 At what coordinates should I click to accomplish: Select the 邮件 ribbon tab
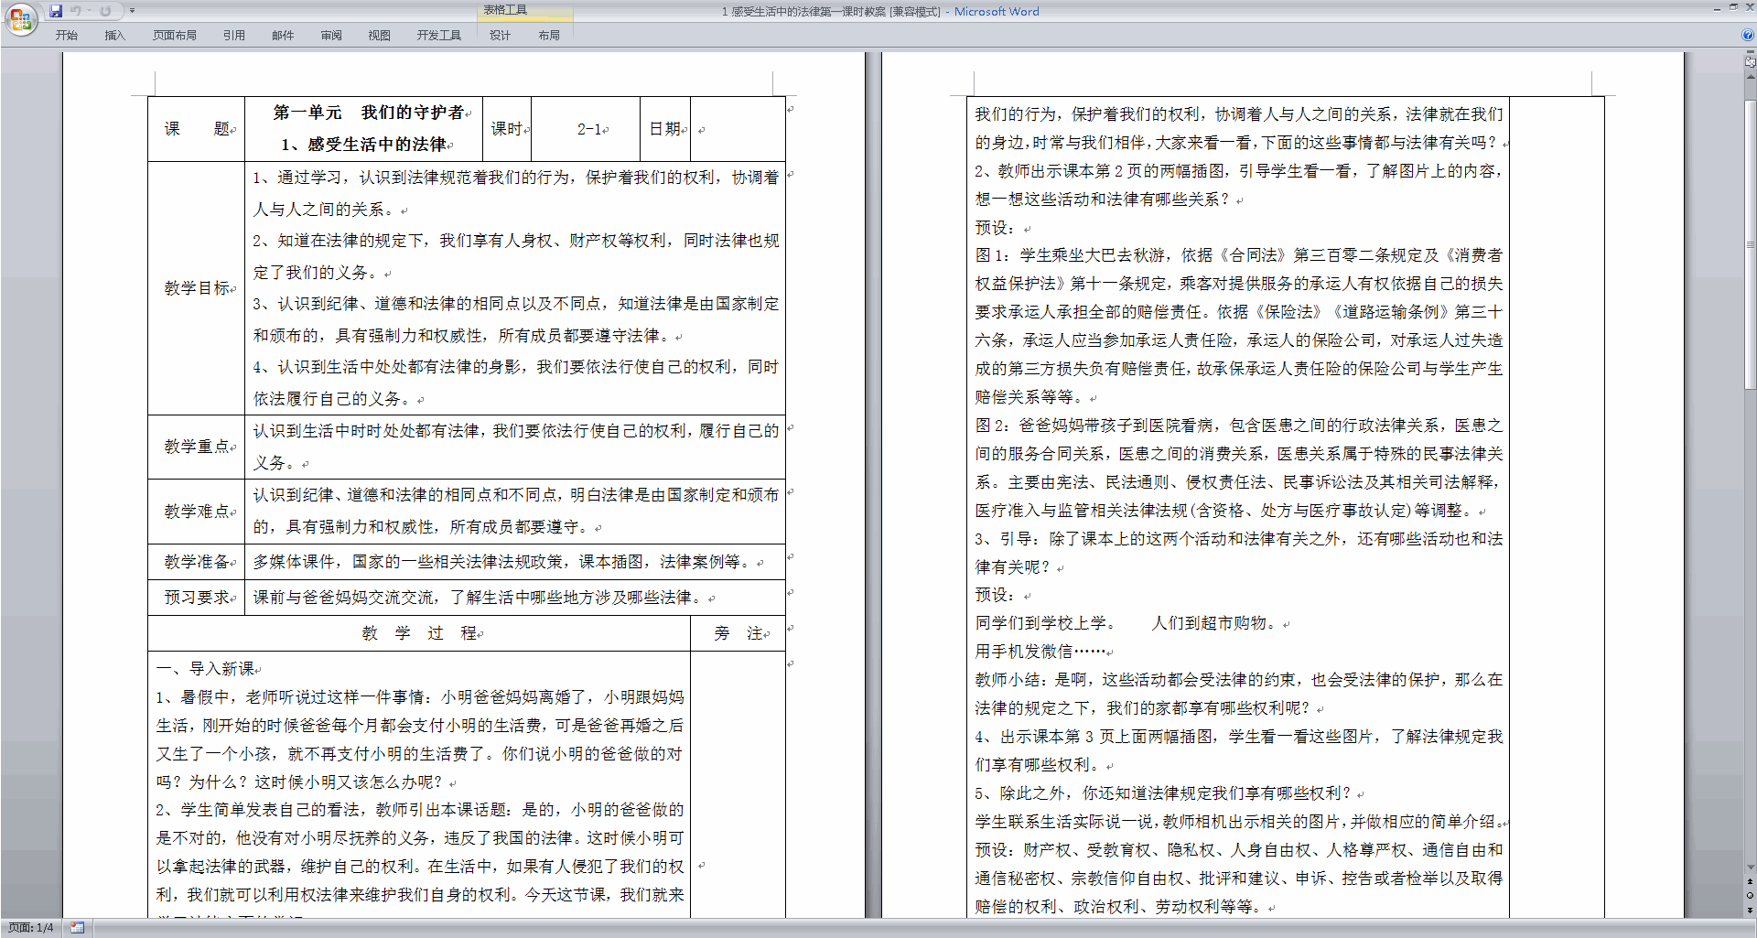click(x=283, y=36)
